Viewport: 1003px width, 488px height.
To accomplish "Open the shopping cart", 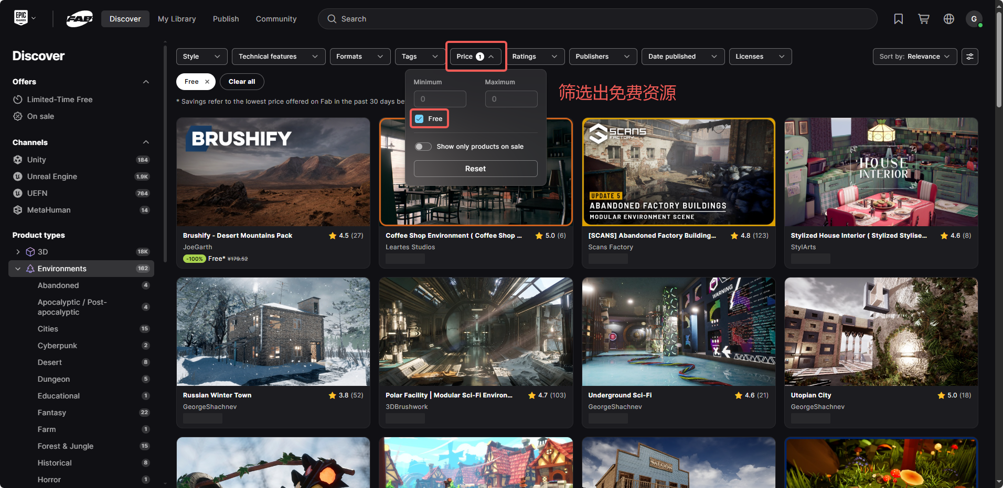I will coord(924,19).
